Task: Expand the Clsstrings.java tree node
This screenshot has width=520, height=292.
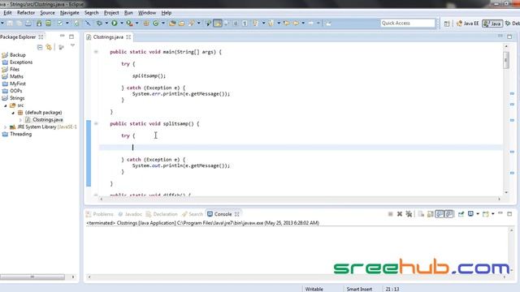Action: (x=20, y=120)
